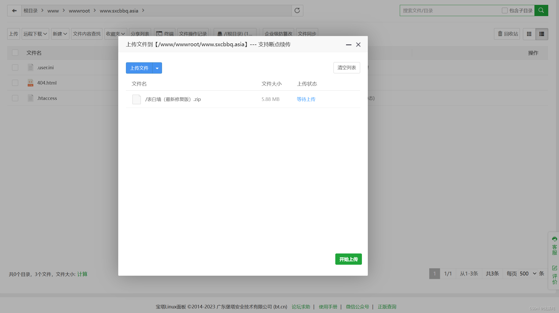Image resolution: width=559 pixels, height=313 pixels.
Task: Click the customer service (客服) headset icon
Action: [554, 239]
